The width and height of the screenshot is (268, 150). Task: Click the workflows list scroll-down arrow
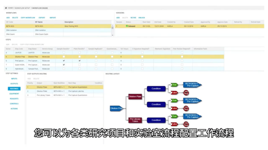coord(113,35)
